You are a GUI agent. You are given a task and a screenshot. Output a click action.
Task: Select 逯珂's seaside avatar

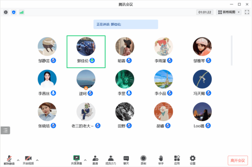point(86,79)
